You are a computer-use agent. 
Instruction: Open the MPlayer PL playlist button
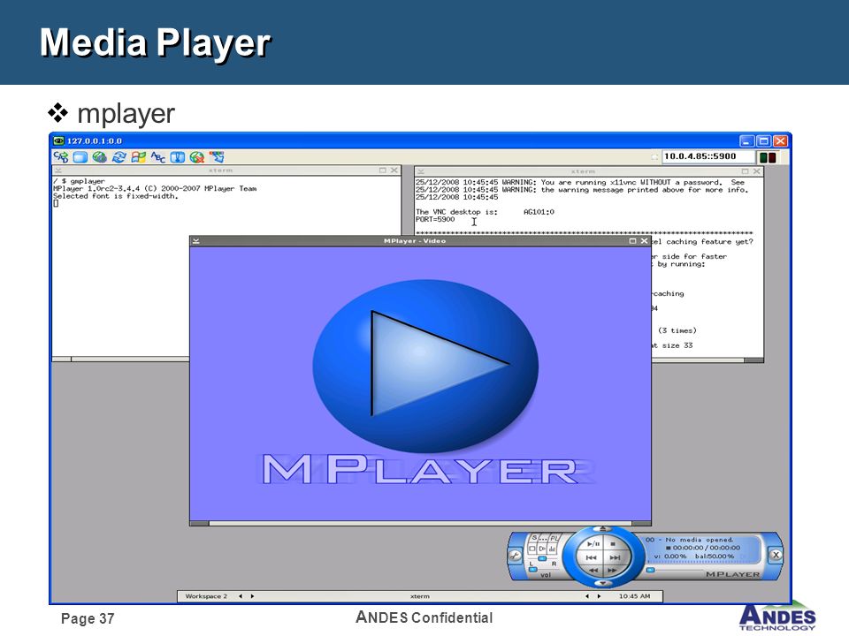pos(554,538)
